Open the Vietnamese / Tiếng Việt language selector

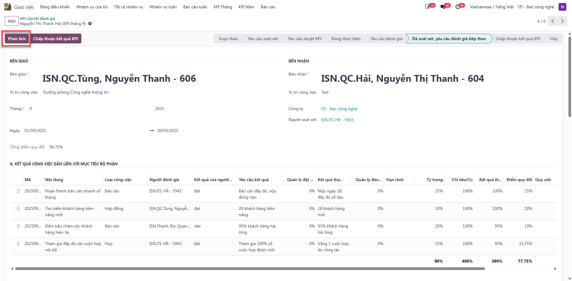[492, 7]
